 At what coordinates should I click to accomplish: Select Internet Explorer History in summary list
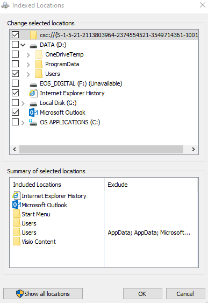(x=54, y=196)
